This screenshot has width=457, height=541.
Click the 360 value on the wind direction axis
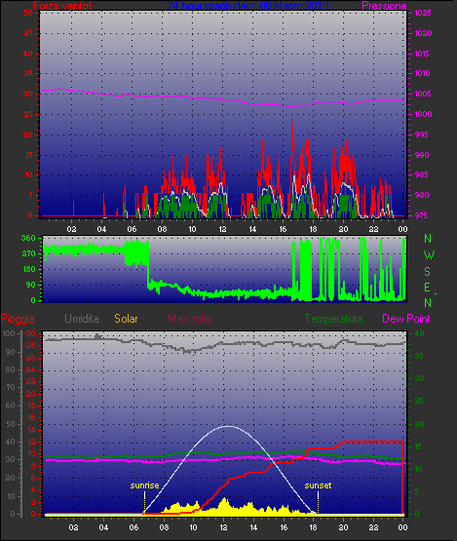[28, 238]
